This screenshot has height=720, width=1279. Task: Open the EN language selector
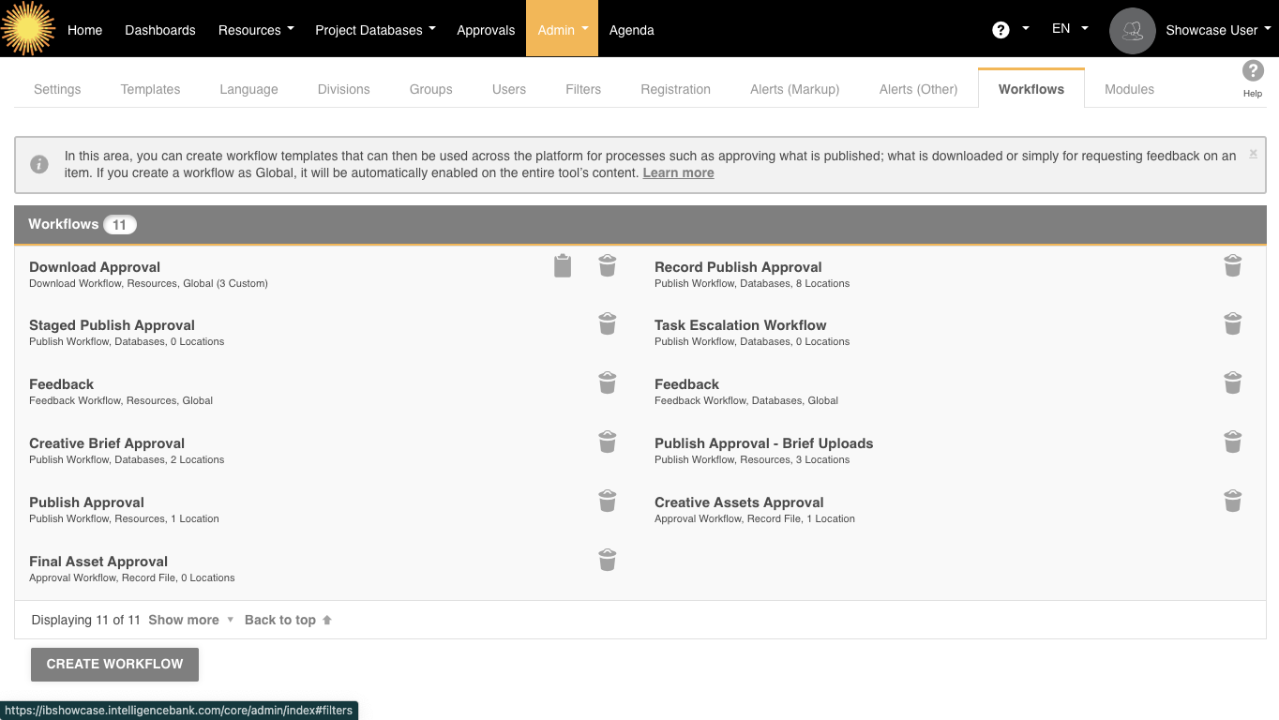pyautogui.click(x=1069, y=29)
